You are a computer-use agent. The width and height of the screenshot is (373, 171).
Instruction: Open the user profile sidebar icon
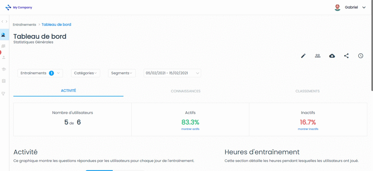tap(4, 58)
